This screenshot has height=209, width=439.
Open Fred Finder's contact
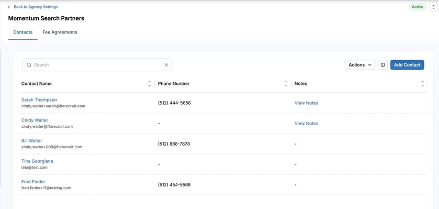(33, 182)
